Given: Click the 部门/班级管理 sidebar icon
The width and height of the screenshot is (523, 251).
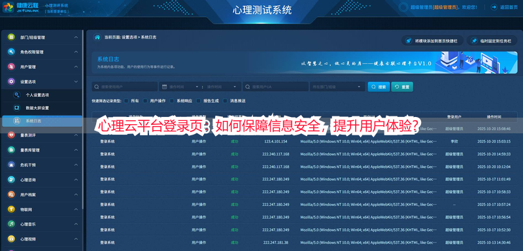Looking at the screenshot, I should pos(11,37).
